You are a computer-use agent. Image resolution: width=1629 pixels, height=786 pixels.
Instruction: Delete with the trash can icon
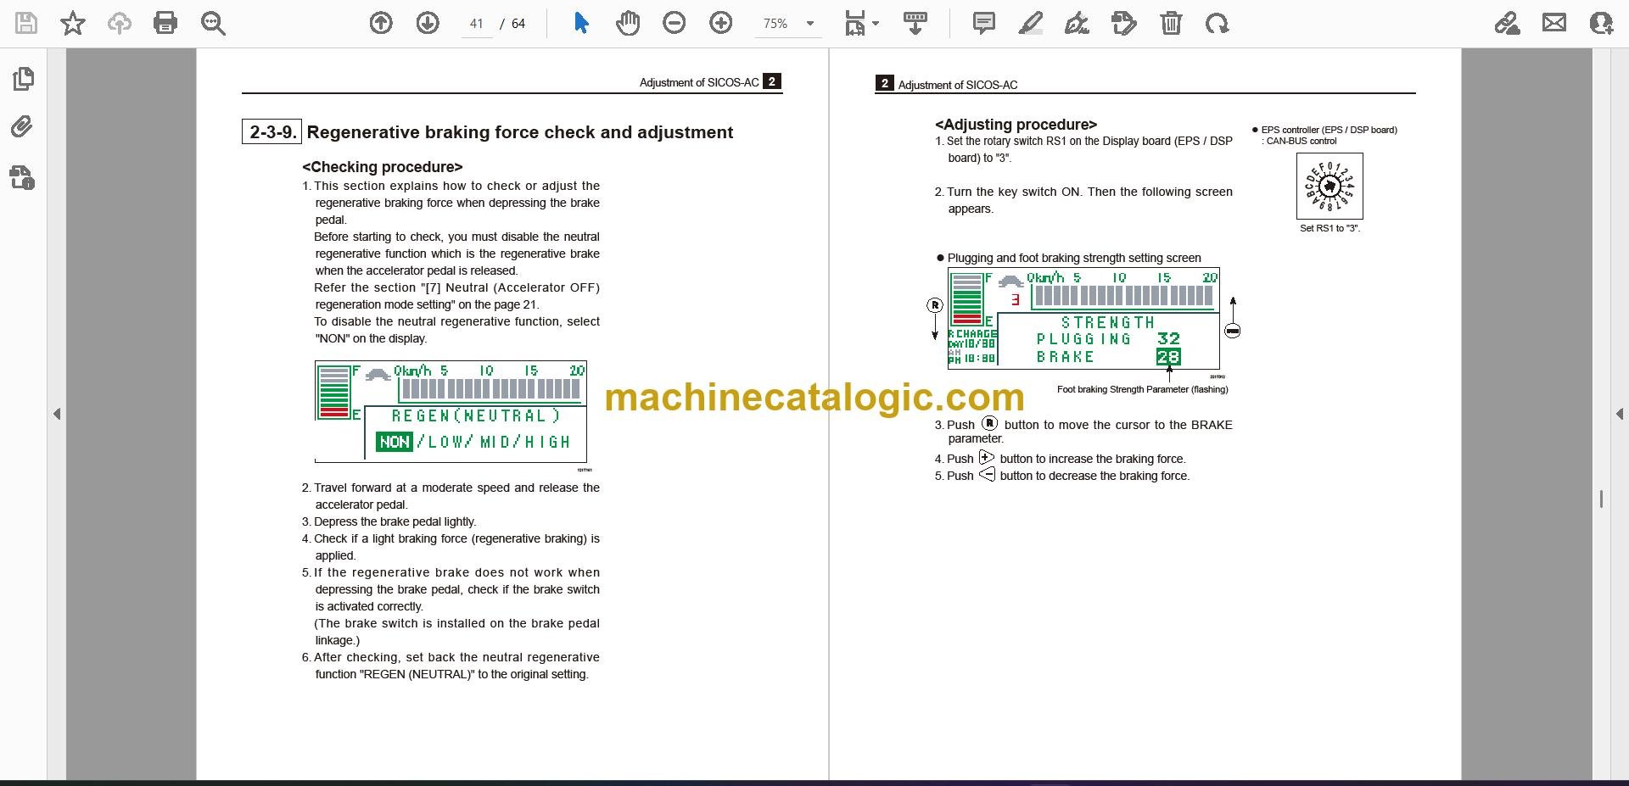click(x=1171, y=23)
